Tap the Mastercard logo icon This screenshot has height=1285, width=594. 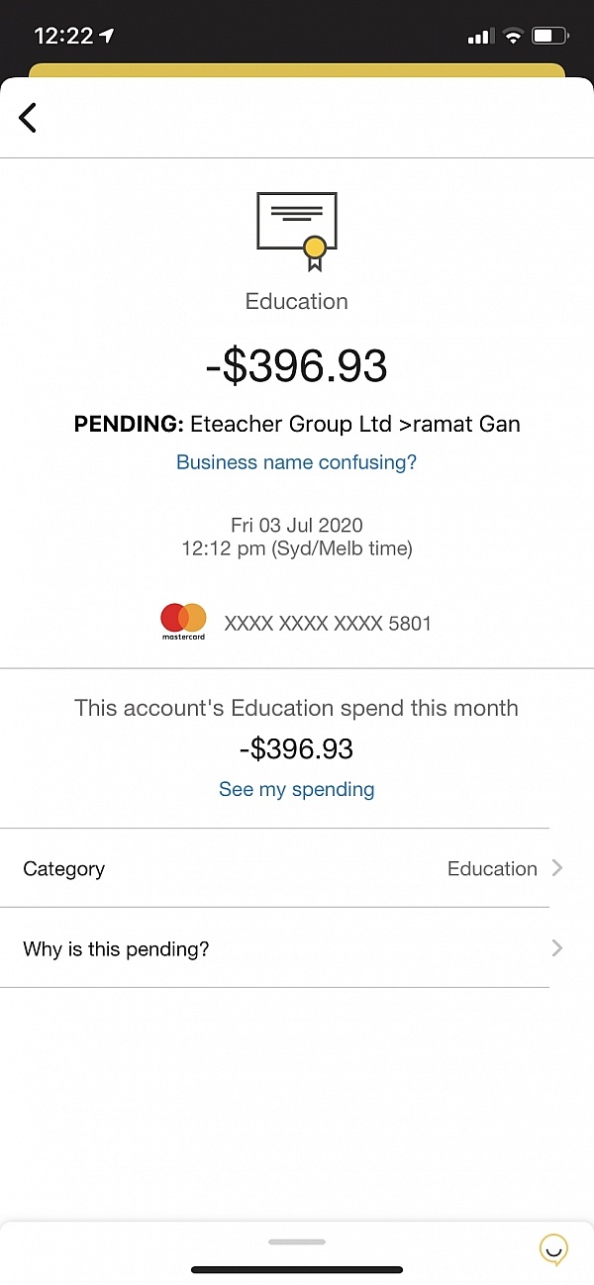click(x=183, y=622)
